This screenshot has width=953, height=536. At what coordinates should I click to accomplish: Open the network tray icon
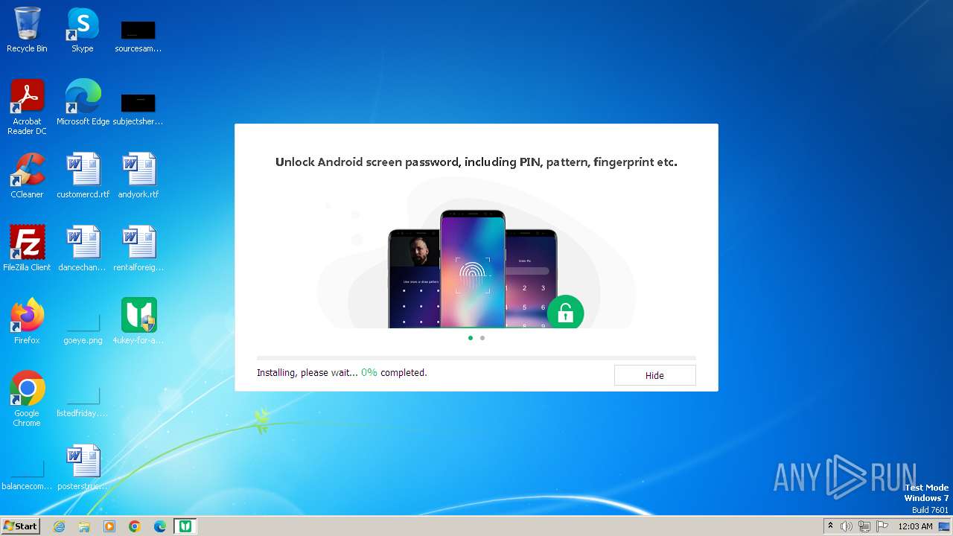coord(864,526)
